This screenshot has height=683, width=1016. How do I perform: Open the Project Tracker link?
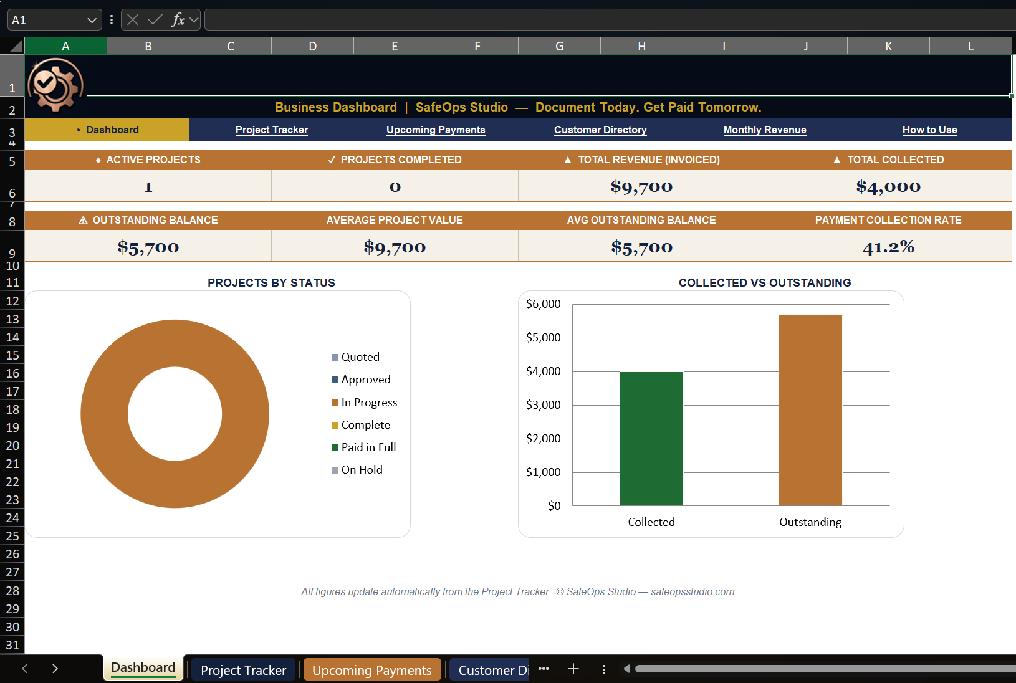272,130
